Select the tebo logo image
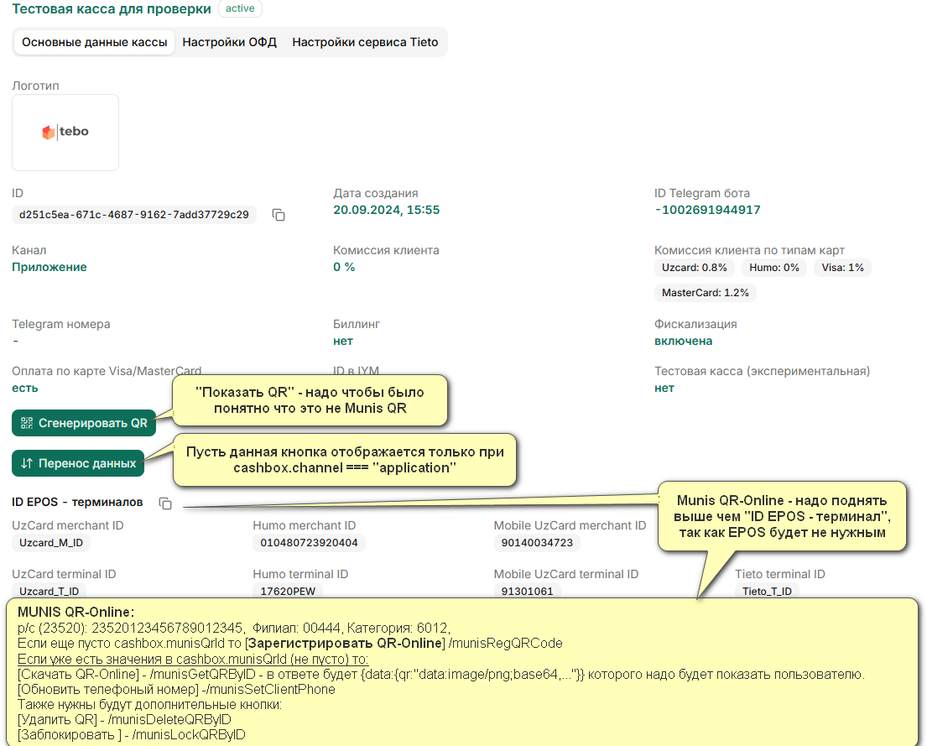Screen dimensions: 927x746 tap(65, 132)
